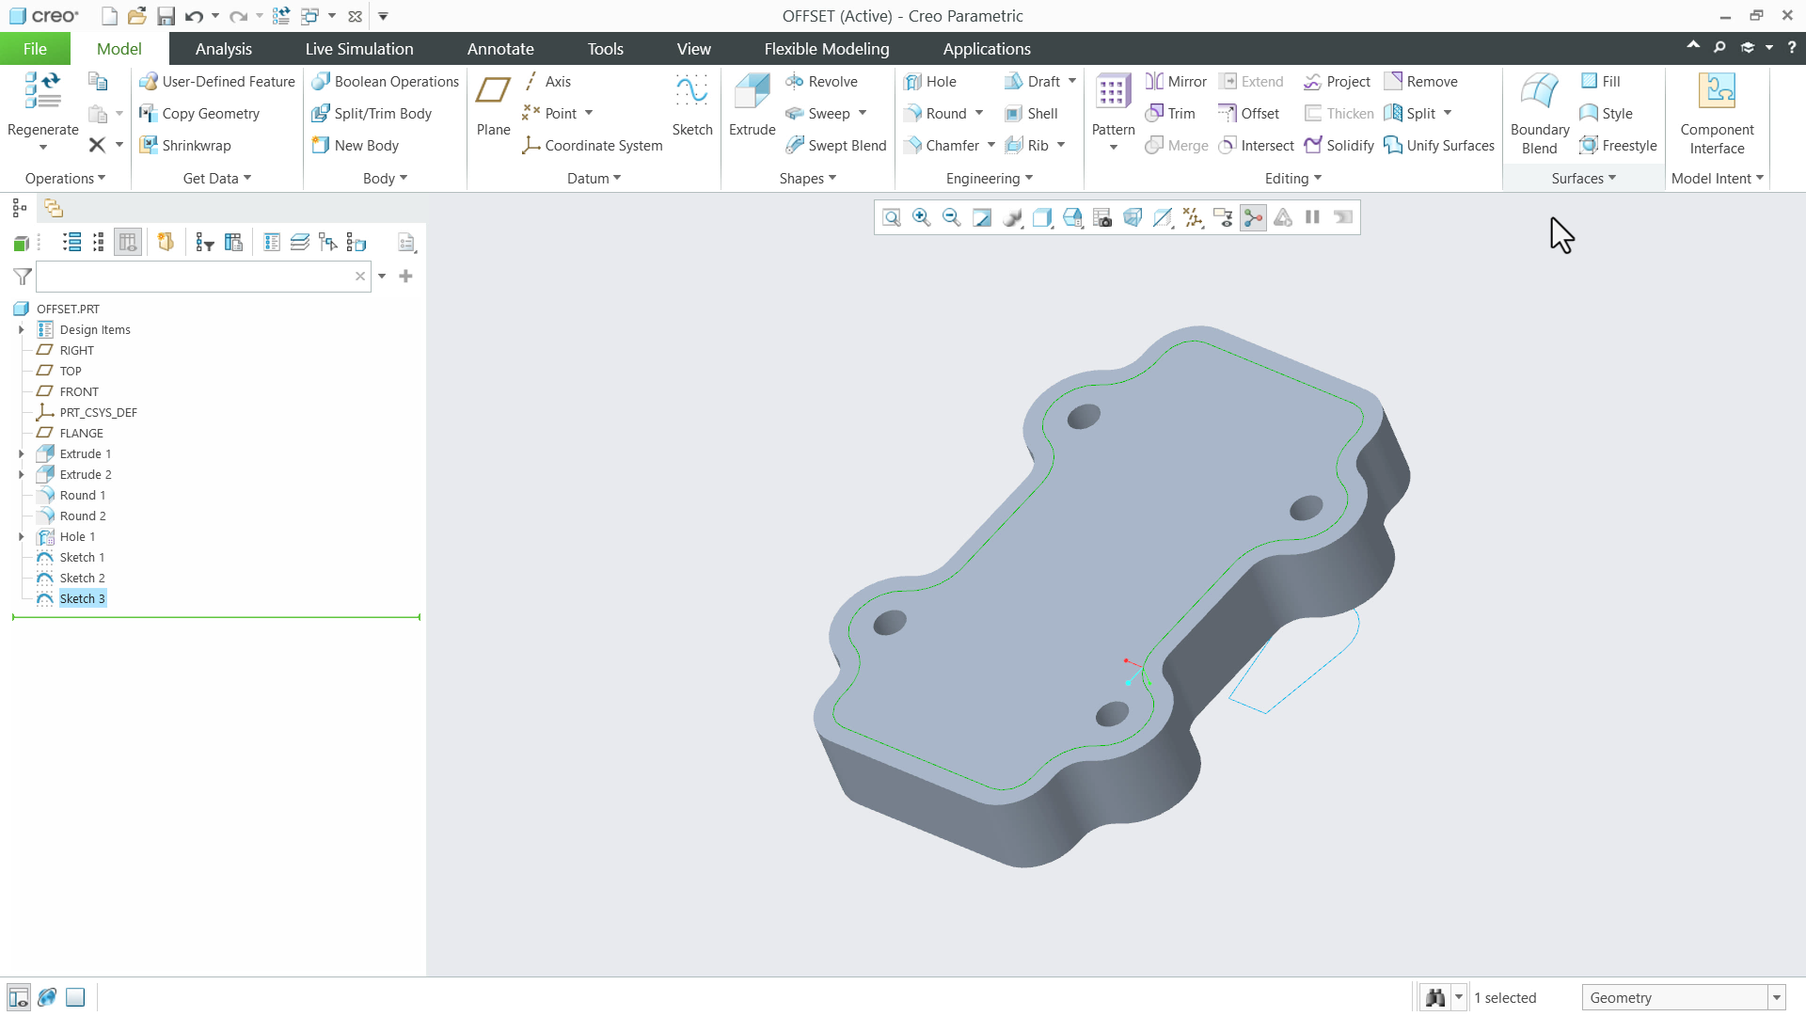Click the Pattern tool icon

point(1113,92)
